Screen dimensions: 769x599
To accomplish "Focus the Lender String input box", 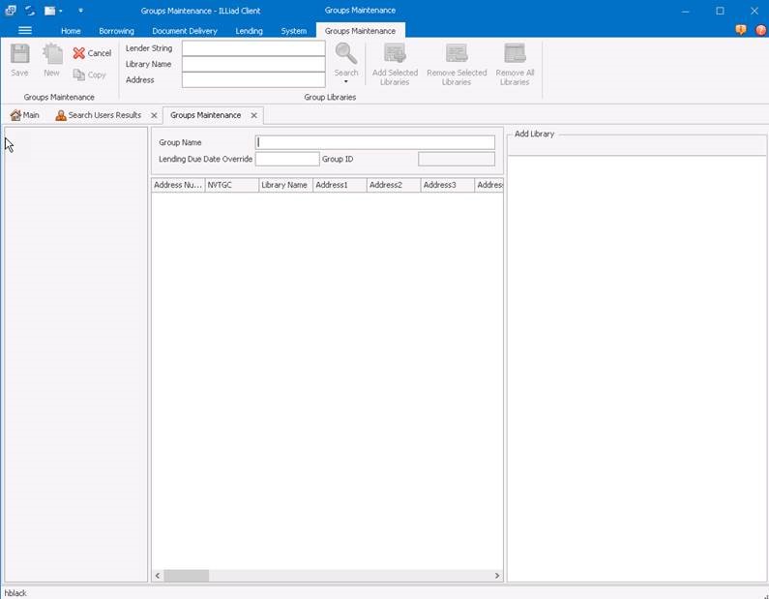I will tap(253, 47).
